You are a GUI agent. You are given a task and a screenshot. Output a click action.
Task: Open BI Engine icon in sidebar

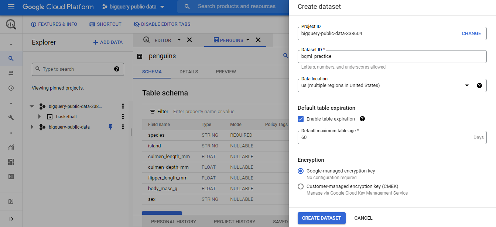(11, 177)
